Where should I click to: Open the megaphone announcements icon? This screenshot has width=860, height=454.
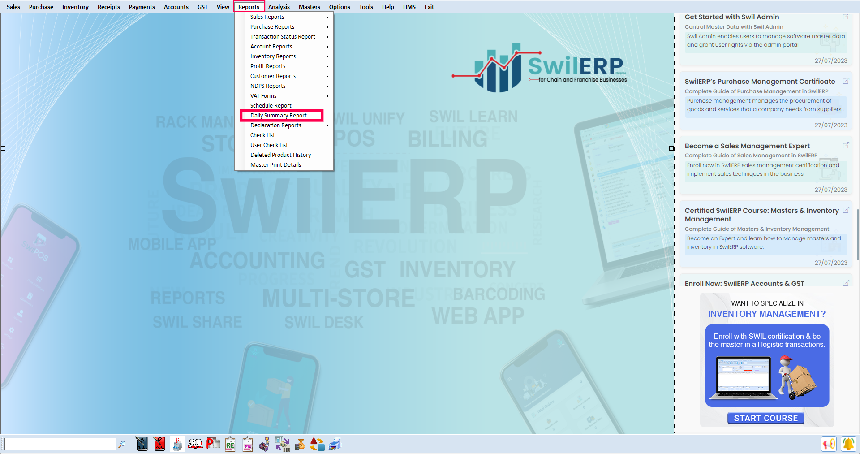(x=829, y=444)
